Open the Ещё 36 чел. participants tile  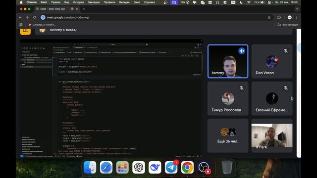coord(228,135)
